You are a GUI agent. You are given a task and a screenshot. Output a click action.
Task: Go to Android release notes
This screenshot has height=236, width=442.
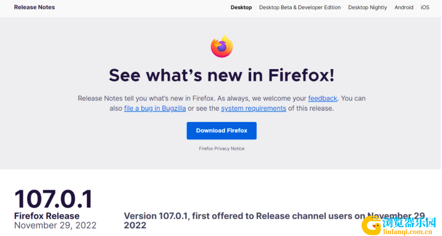click(404, 8)
